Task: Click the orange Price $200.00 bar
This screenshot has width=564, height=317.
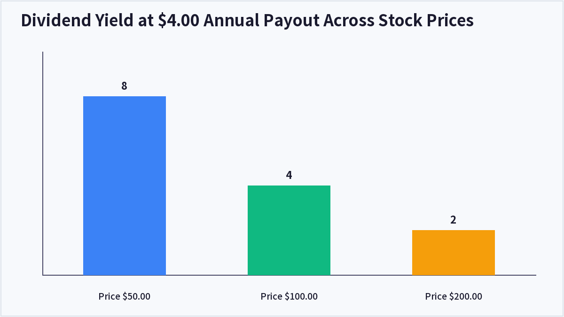Action: [x=454, y=252]
